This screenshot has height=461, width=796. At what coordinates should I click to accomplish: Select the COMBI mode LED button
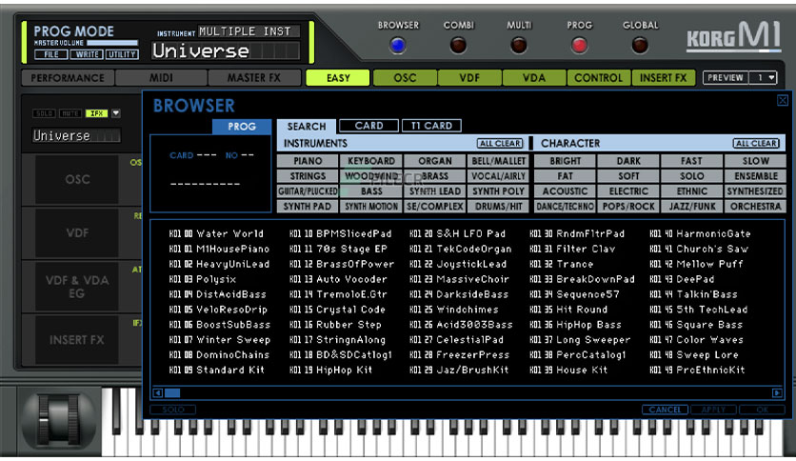point(458,46)
